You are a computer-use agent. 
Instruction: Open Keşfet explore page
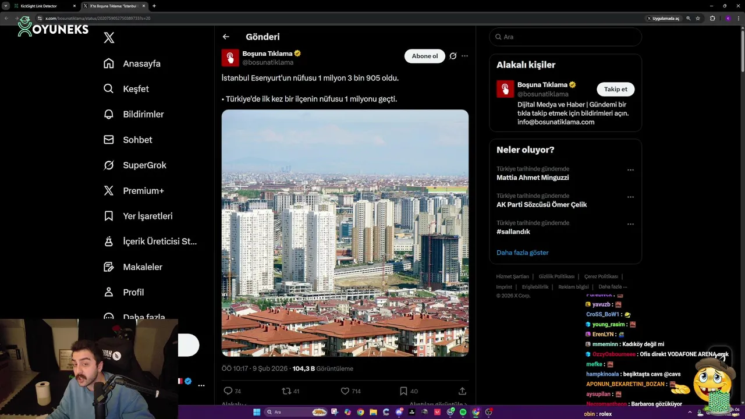click(x=126, y=89)
